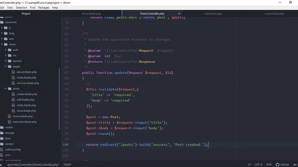298x167 pixels.
Task: Open index.blade.php under posts folder
Action: [27, 105]
